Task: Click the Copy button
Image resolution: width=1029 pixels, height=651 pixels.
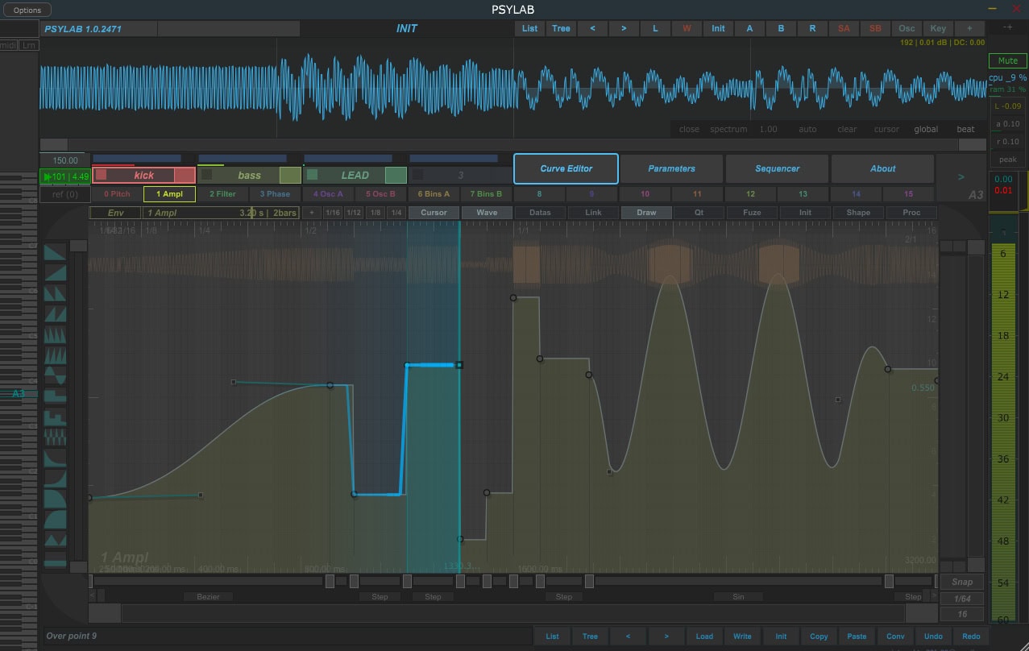Action: (819, 636)
